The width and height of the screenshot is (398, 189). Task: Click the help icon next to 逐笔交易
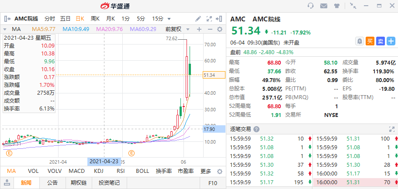pos(256,129)
